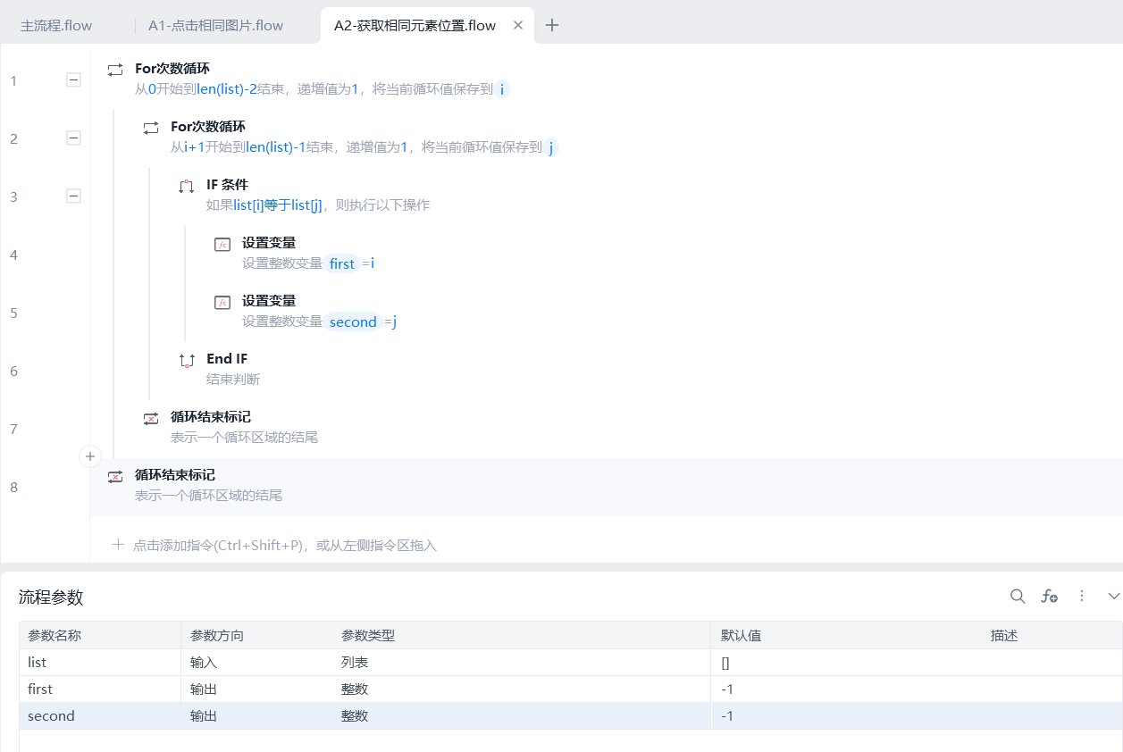
Task: Add a new flow tab with the plus
Action: pyautogui.click(x=552, y=25)
